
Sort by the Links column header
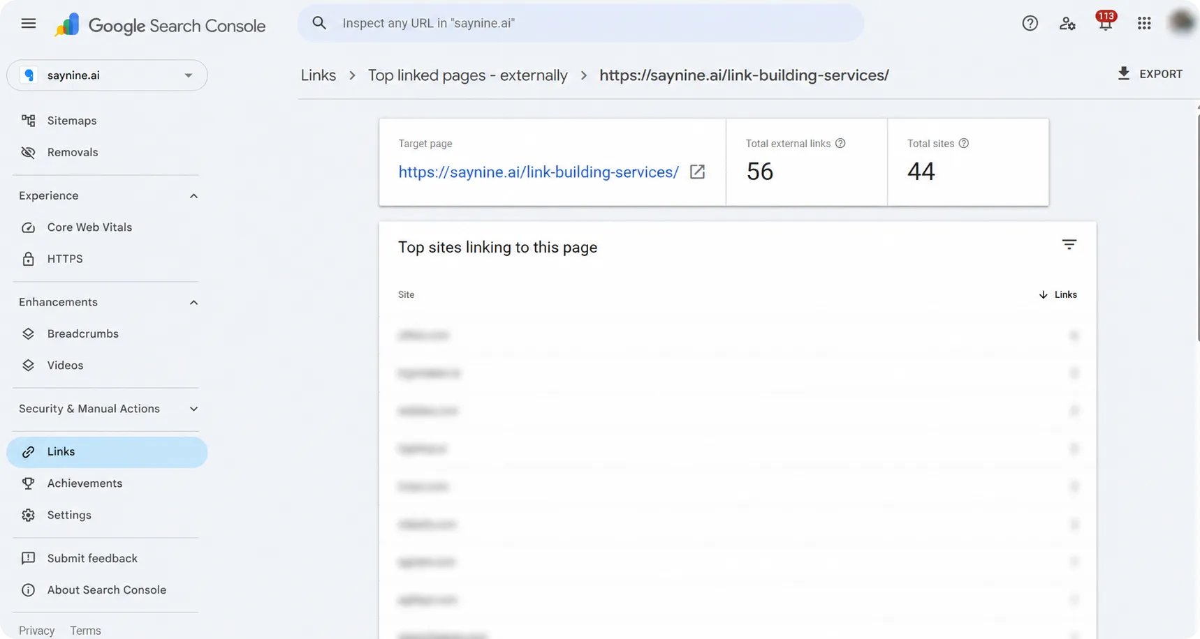[1058, 295]
